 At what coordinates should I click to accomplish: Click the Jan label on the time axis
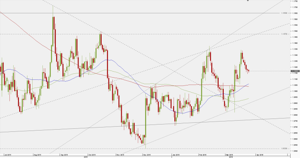176,155
